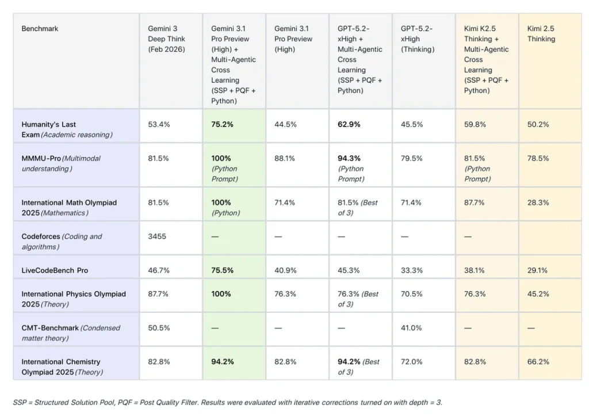
Task: Select the GPT-5.2-xHigh (Thinking) column header
Action: tap(418, 39)
